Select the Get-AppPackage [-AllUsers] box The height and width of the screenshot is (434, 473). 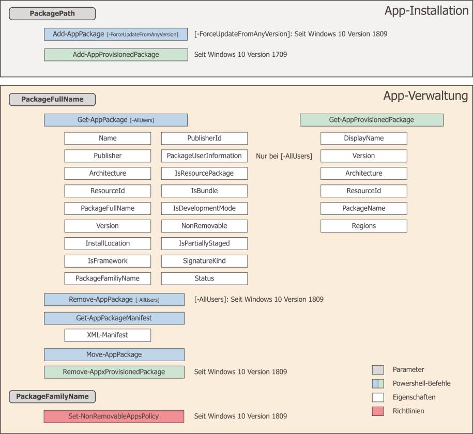[x=116, y=120]
